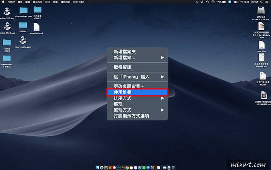Viewport: 271px width, 170px height.
Task: Expand the 從「iPhone」輸入 submenu
Action: (137, 77)
